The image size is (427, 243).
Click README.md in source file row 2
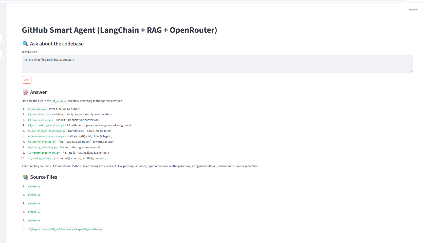click(x=34, y=195)
